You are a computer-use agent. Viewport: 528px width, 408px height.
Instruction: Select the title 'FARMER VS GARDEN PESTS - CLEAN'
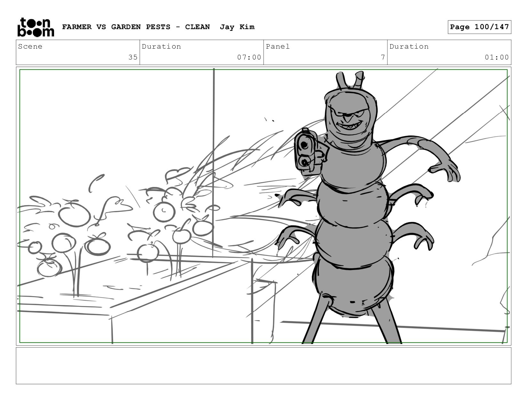[136, 27]
